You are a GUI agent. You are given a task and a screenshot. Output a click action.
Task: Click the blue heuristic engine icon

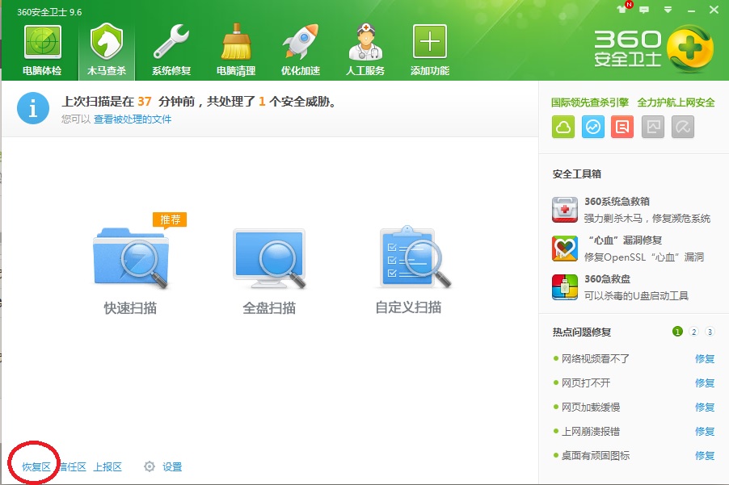tap(592, 127)
